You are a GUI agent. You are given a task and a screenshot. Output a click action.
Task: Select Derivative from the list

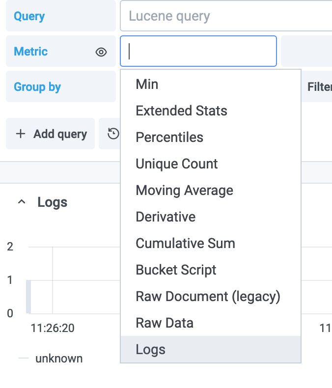[x=166, y=217]
